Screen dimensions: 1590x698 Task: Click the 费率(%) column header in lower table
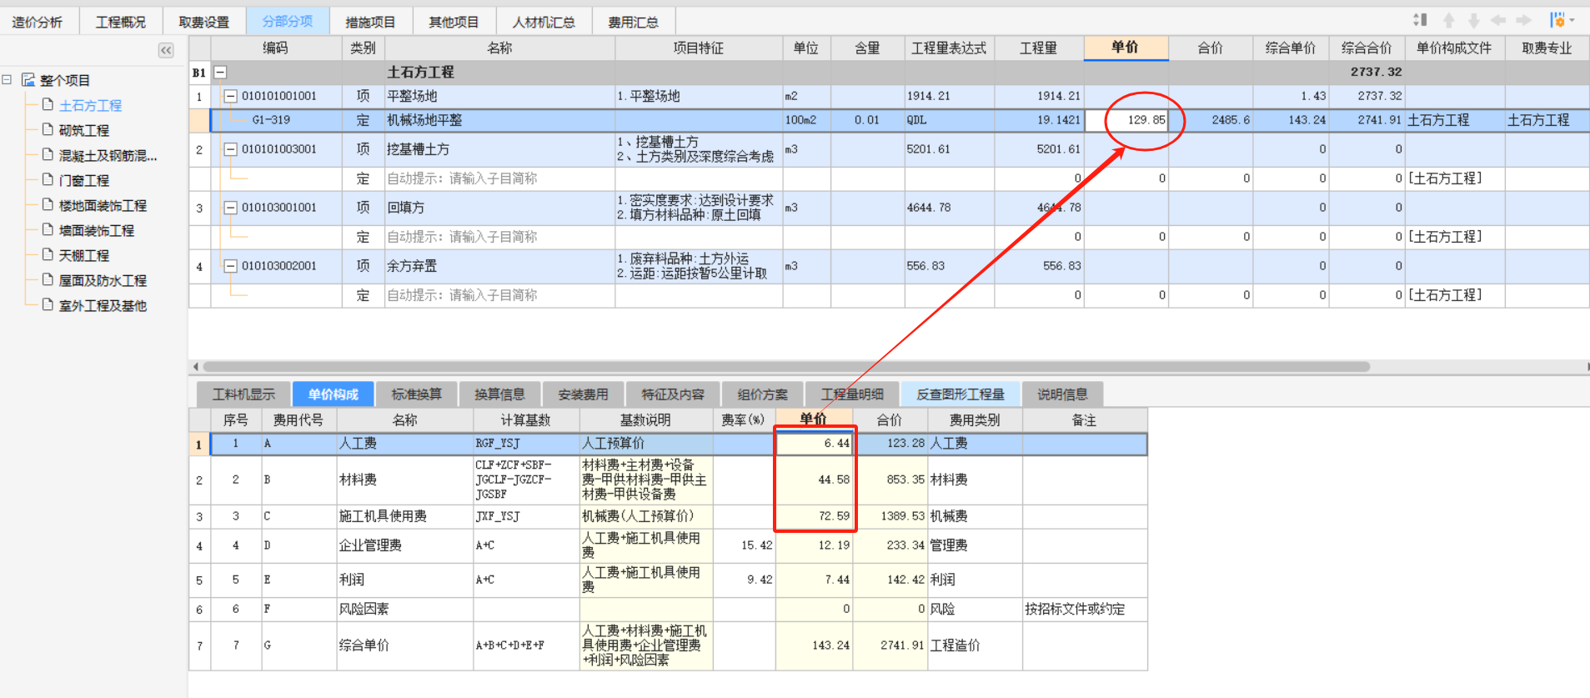coord(744,420)
